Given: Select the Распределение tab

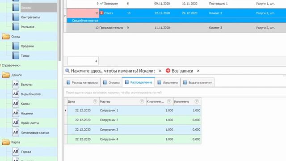Looking at the screenshot, I should pyautogui.click(x=139, y=82).
